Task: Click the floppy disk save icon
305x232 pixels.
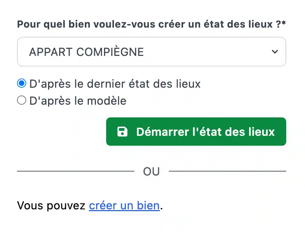Action: click(x=122, y=132)
